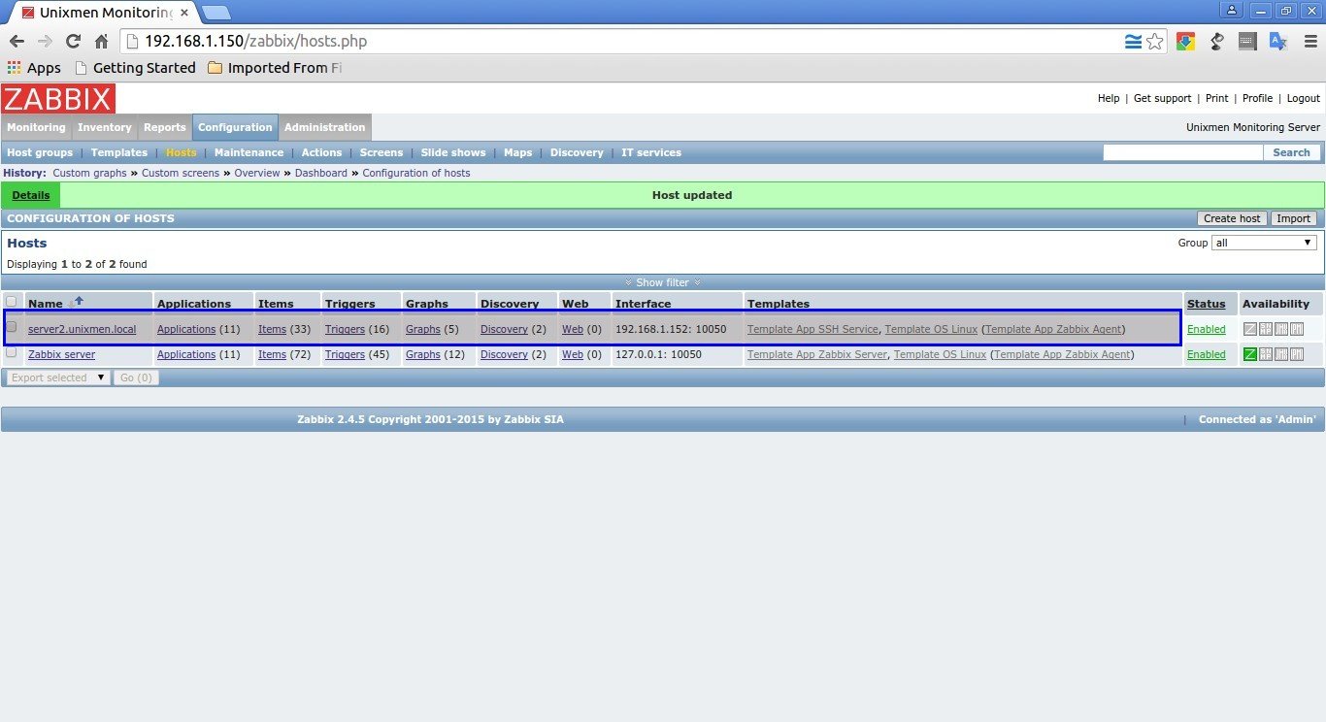
Task: Go to Actions submenu
Action: click(321, 152)
